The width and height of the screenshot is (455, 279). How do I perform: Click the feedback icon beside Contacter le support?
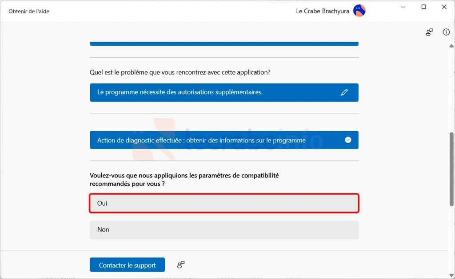coord(181,264)
